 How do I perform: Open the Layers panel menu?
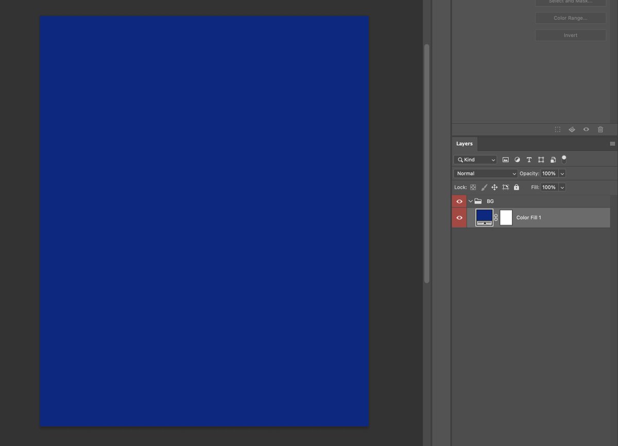click(612, 144)
